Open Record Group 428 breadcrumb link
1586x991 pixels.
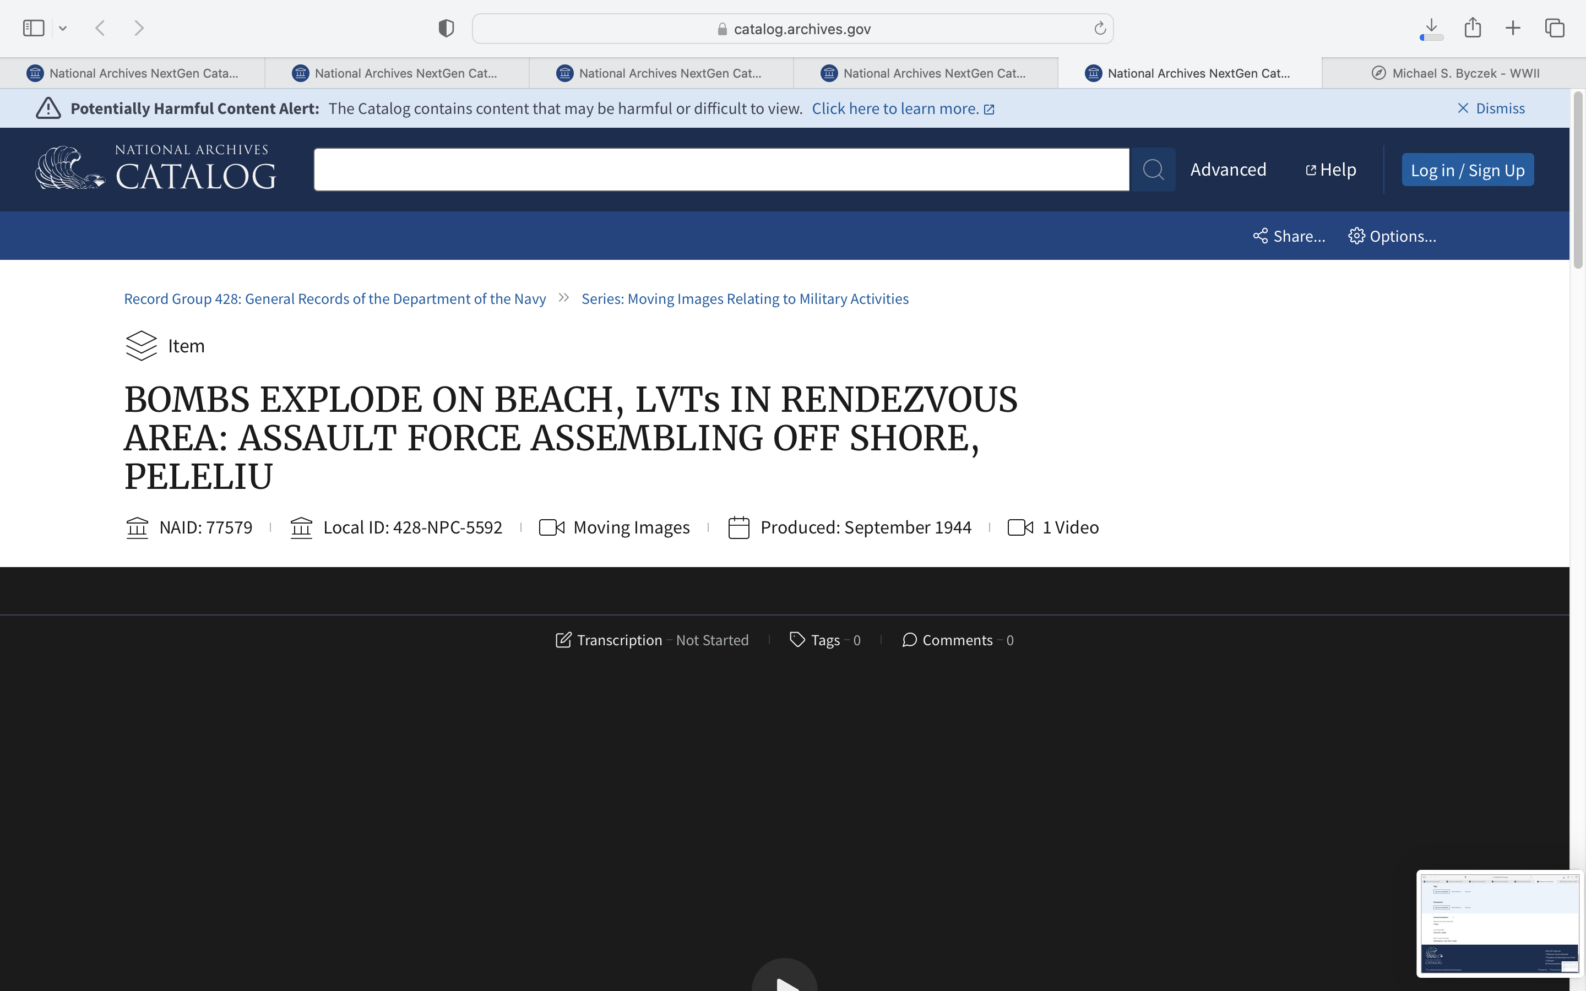334,299
